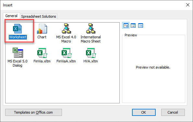Click Templates on Office.com button
The height and width of the screenshot is (122, 193).
coord(33,112)
